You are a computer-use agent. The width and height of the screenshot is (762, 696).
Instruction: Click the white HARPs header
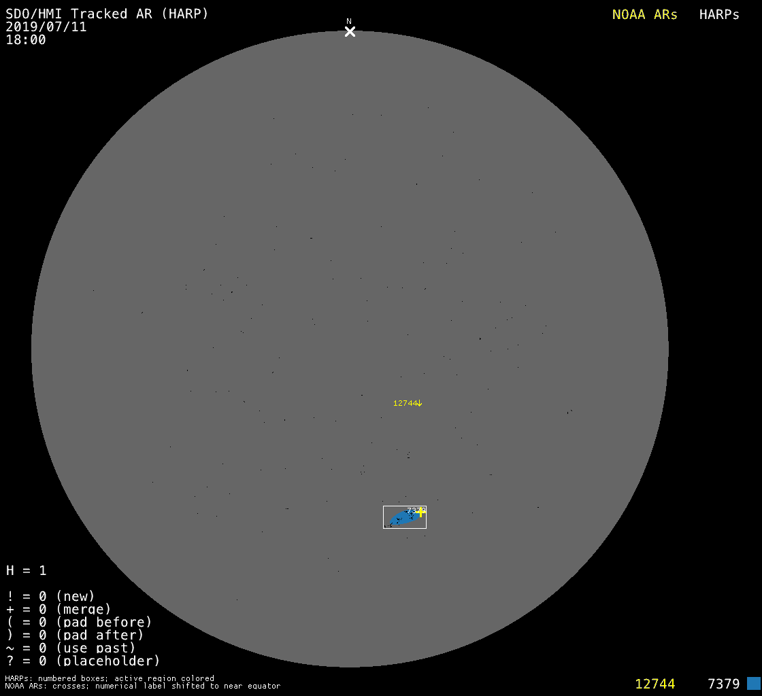(x=719, y=15)
